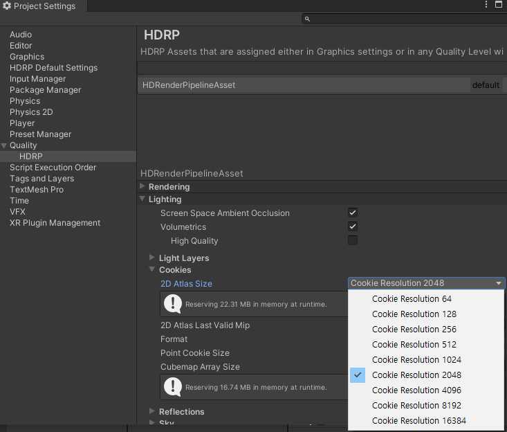Image resolution: width=507 pixels, height=432 pixels.
Task: Click into the settings search field
Action: click(404, 19)
